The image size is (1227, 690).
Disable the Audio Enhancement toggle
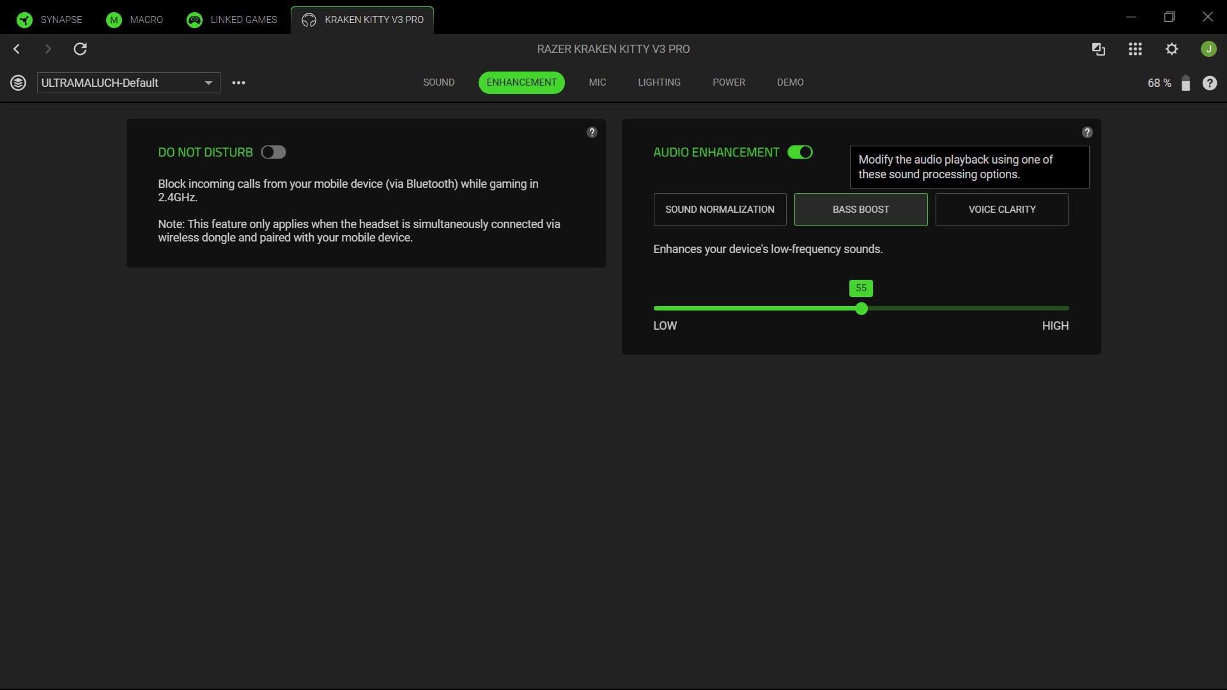click(800, 152)
